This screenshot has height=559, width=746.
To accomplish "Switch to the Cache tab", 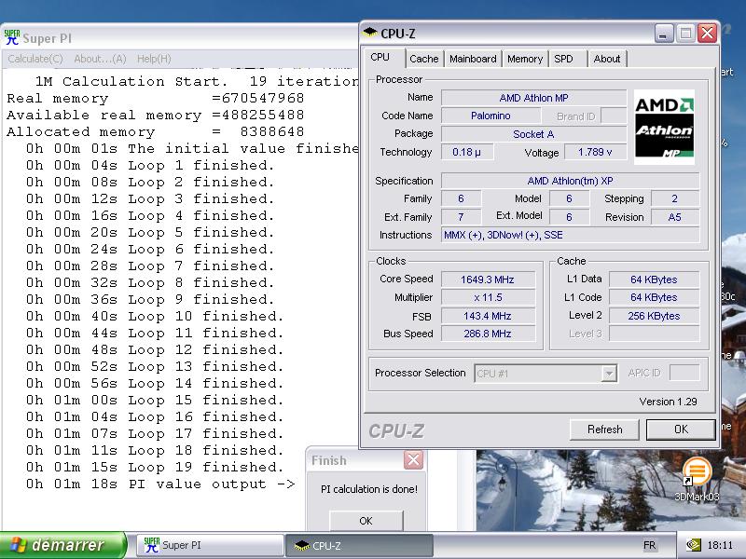I will pos(424,59).
